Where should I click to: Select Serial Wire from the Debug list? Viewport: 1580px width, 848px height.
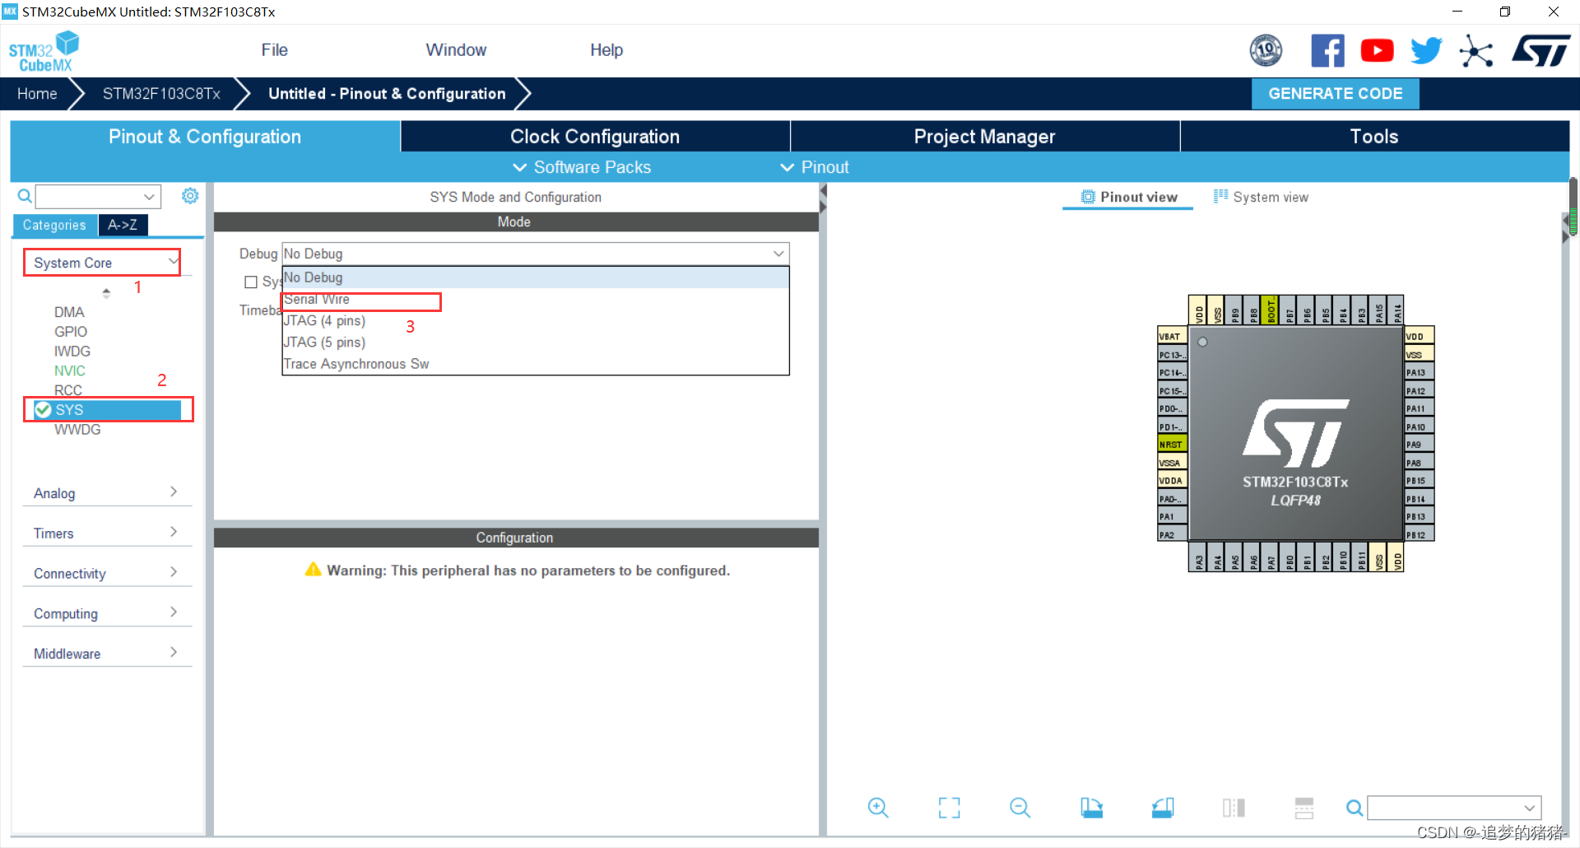click(x=535, y=300)
